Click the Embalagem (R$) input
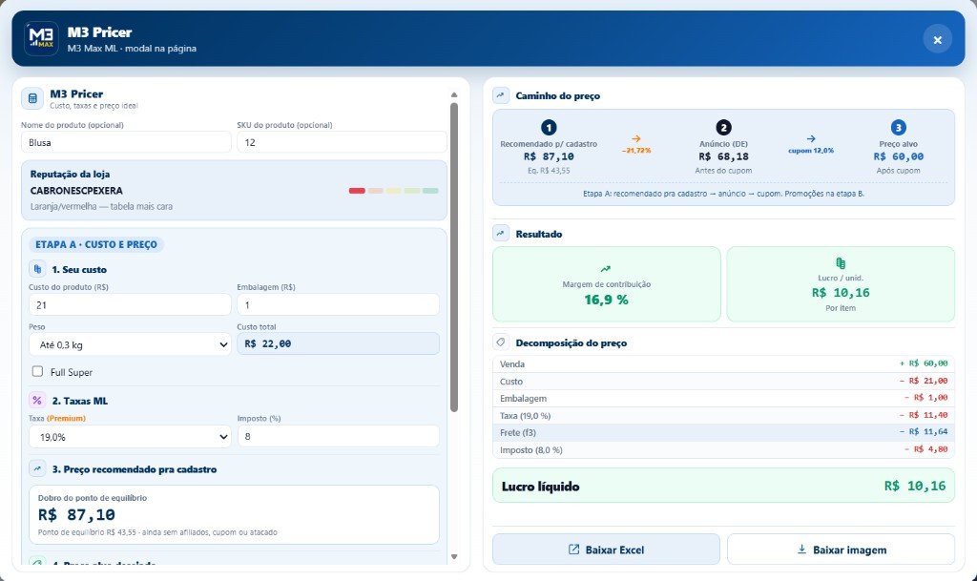This screenshot has height=581, width=977. (339, 304)
